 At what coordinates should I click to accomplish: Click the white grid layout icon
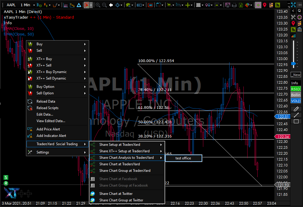(198, 5)
